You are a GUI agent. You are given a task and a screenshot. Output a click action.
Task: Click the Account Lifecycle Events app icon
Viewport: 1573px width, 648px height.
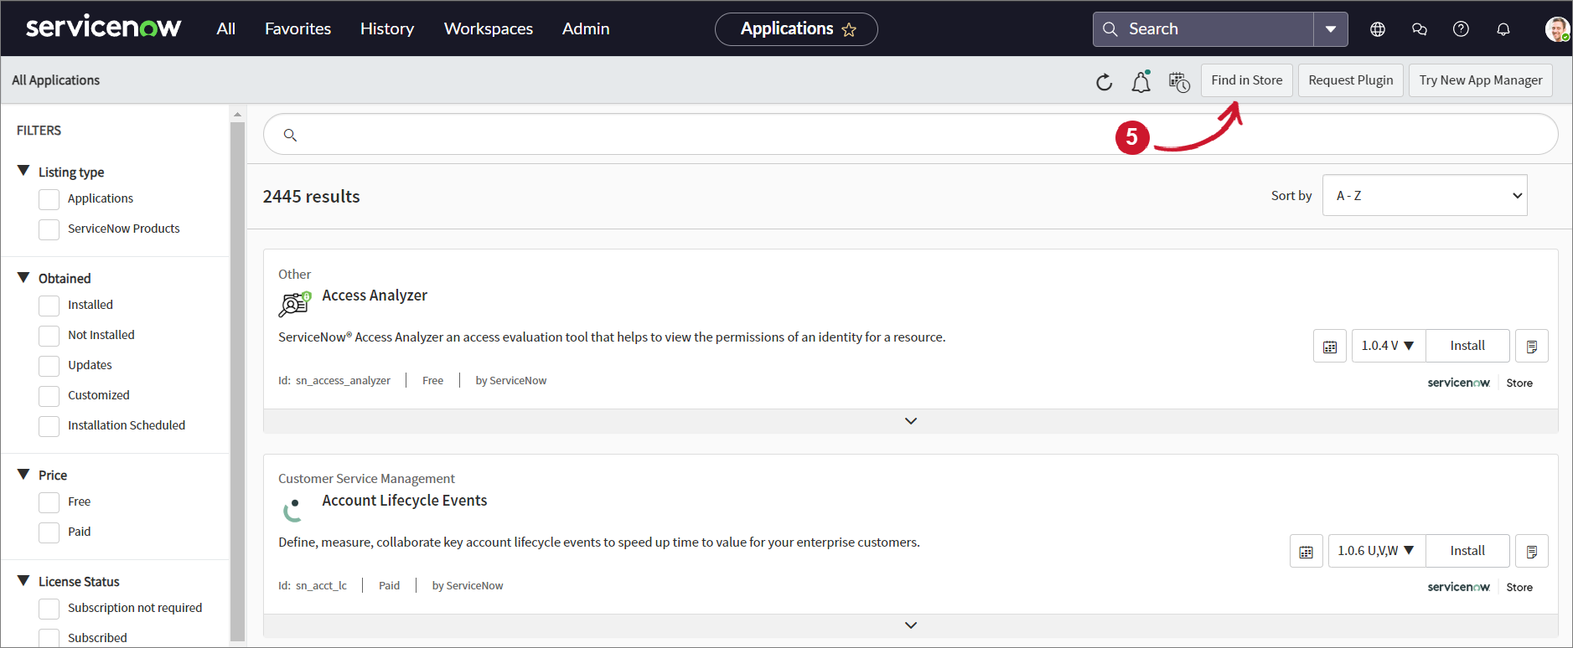292,509
